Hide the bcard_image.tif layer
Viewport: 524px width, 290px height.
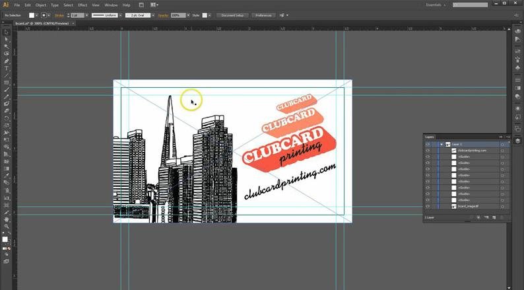point(428,206)
